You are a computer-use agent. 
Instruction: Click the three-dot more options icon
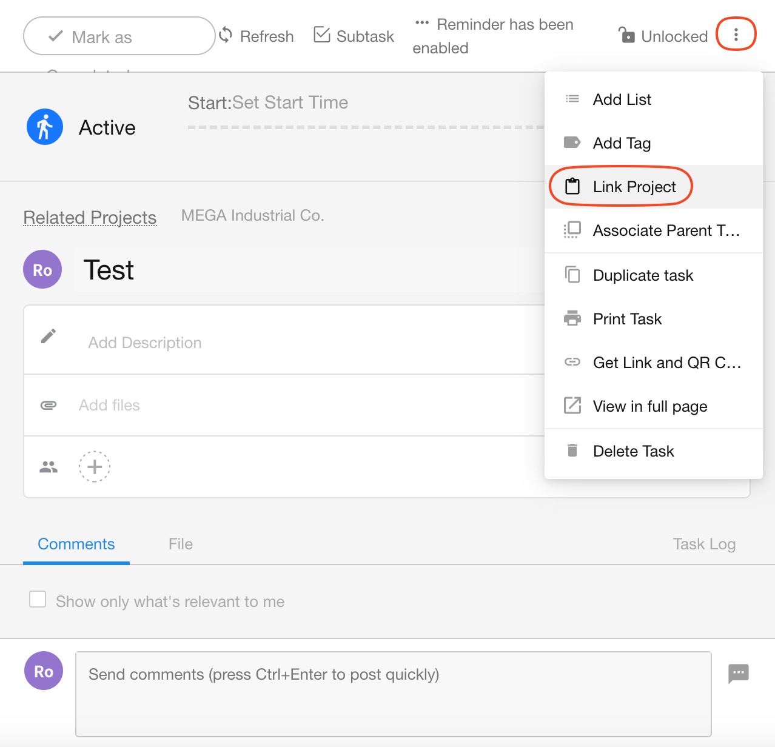tap(736, 35)
